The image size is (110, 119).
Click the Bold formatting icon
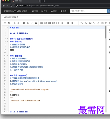pyautogui.click(x=24, y=23)
